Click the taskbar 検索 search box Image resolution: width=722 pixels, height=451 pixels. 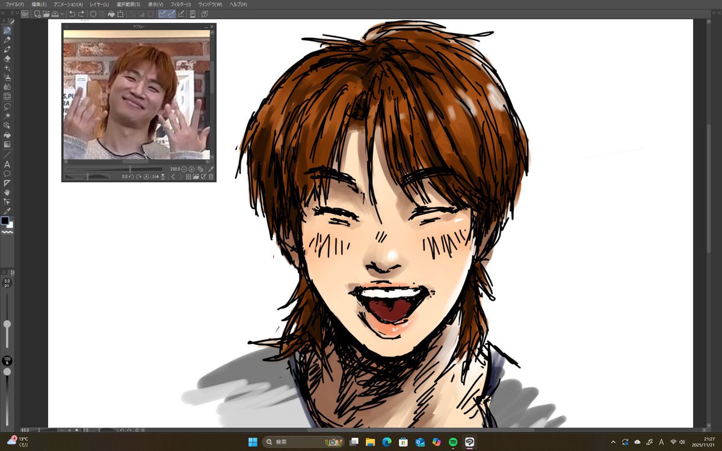tap(303, 442)
